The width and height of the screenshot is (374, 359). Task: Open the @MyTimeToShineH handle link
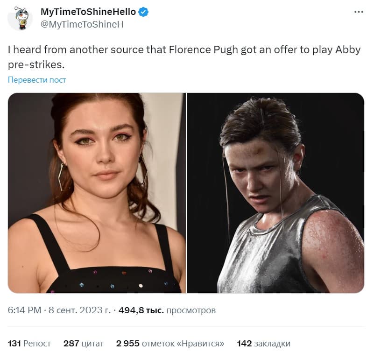click(82, 24)
